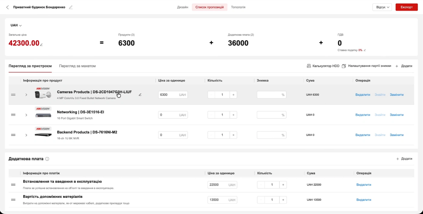Replace Networking product via Замінити

click(397, 115)
